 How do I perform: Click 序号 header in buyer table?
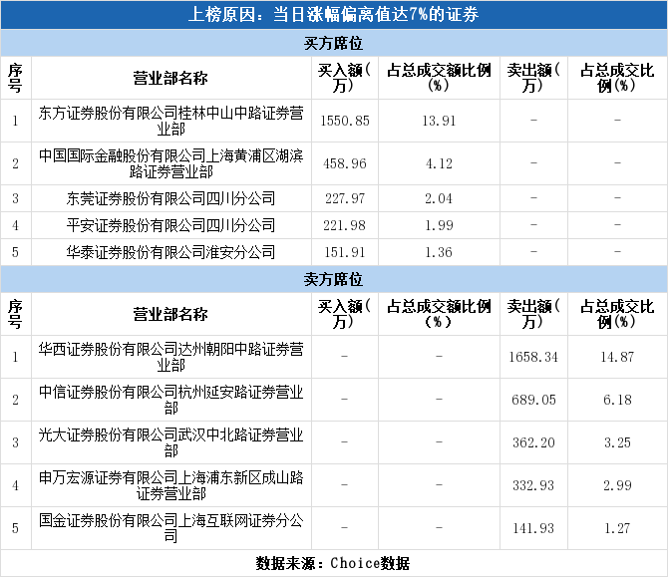click(x=15, y=78)
